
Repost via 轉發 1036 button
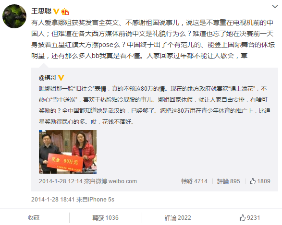pyautogui.click(x=105, y=218)
